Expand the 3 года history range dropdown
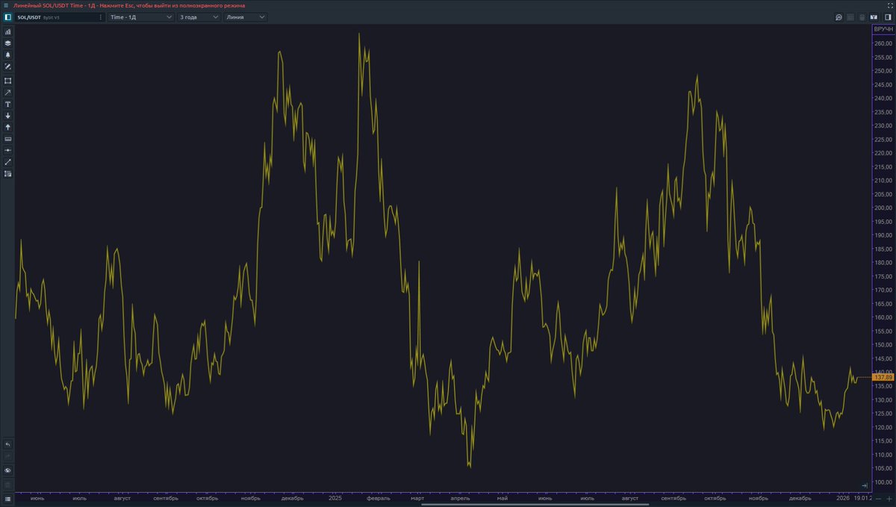The width and height of the screenshot is (896, 507). click(x=199, y=16)
